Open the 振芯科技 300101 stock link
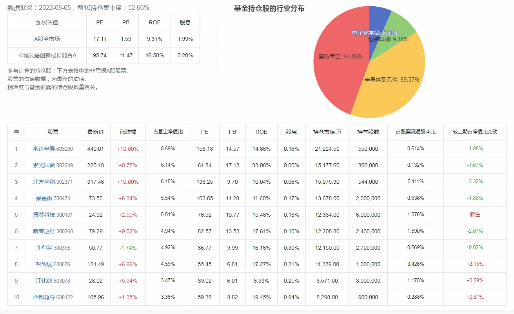This screenshot has height=314, width=514. coord(53,215)
